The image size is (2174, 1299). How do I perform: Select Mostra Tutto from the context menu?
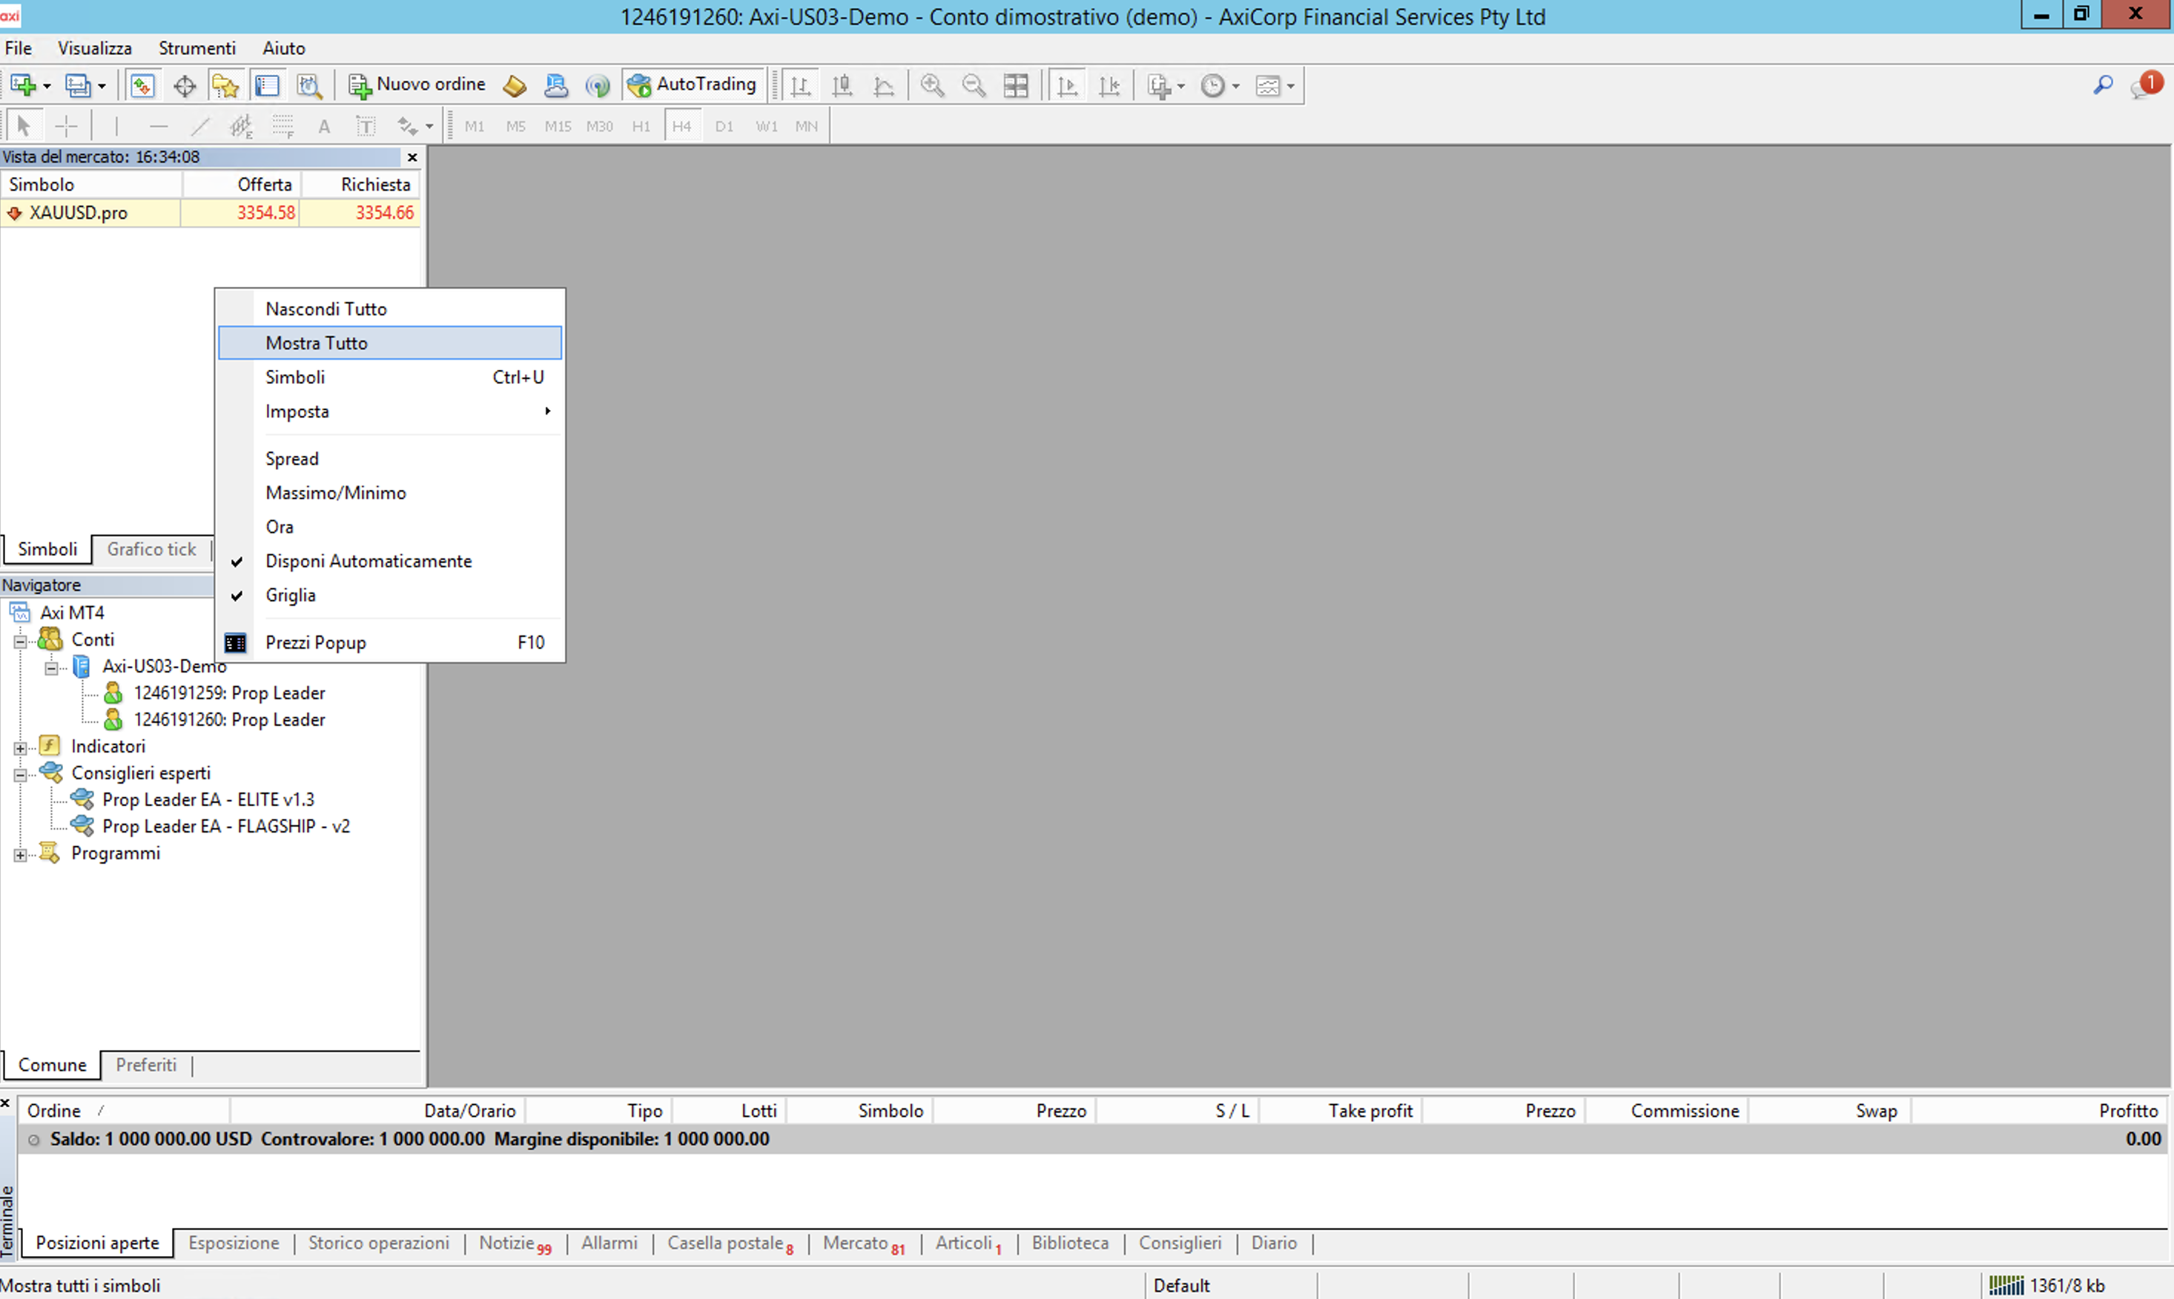coord(317,343)
